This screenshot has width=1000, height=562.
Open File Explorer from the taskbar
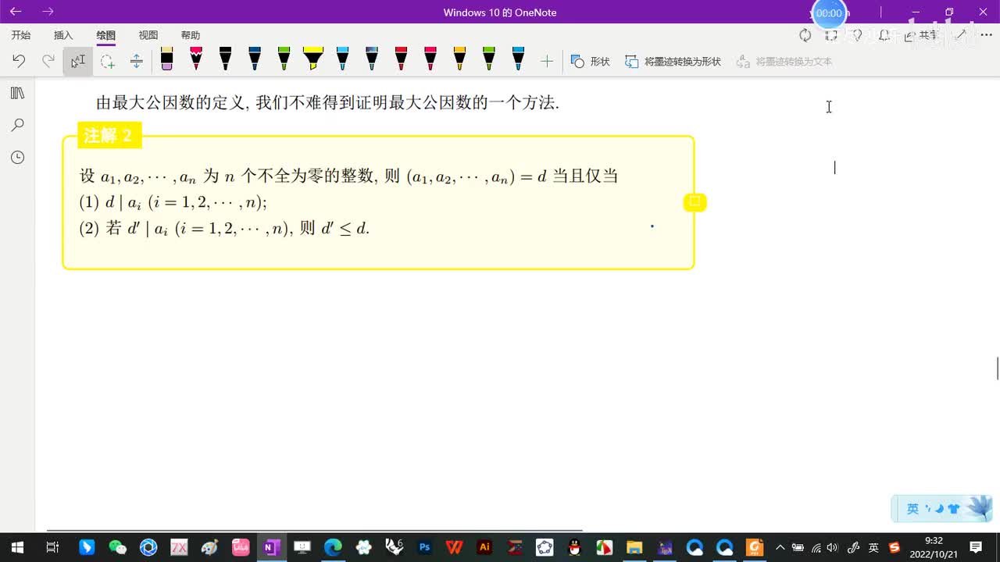coord(634,547)
